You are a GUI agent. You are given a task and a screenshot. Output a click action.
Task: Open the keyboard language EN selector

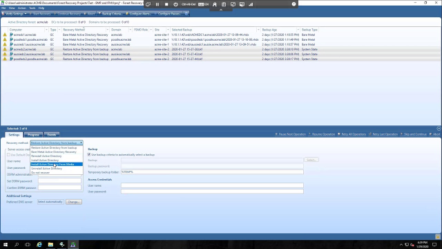click(203, 4)
